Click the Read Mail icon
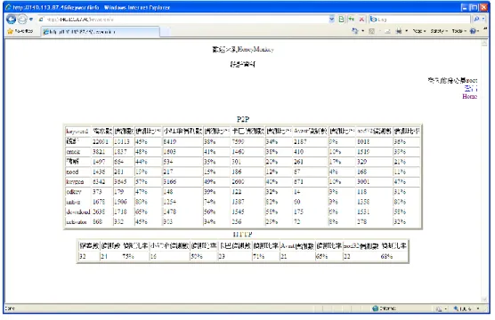495x320 pixels. click(x=387, y=31)
